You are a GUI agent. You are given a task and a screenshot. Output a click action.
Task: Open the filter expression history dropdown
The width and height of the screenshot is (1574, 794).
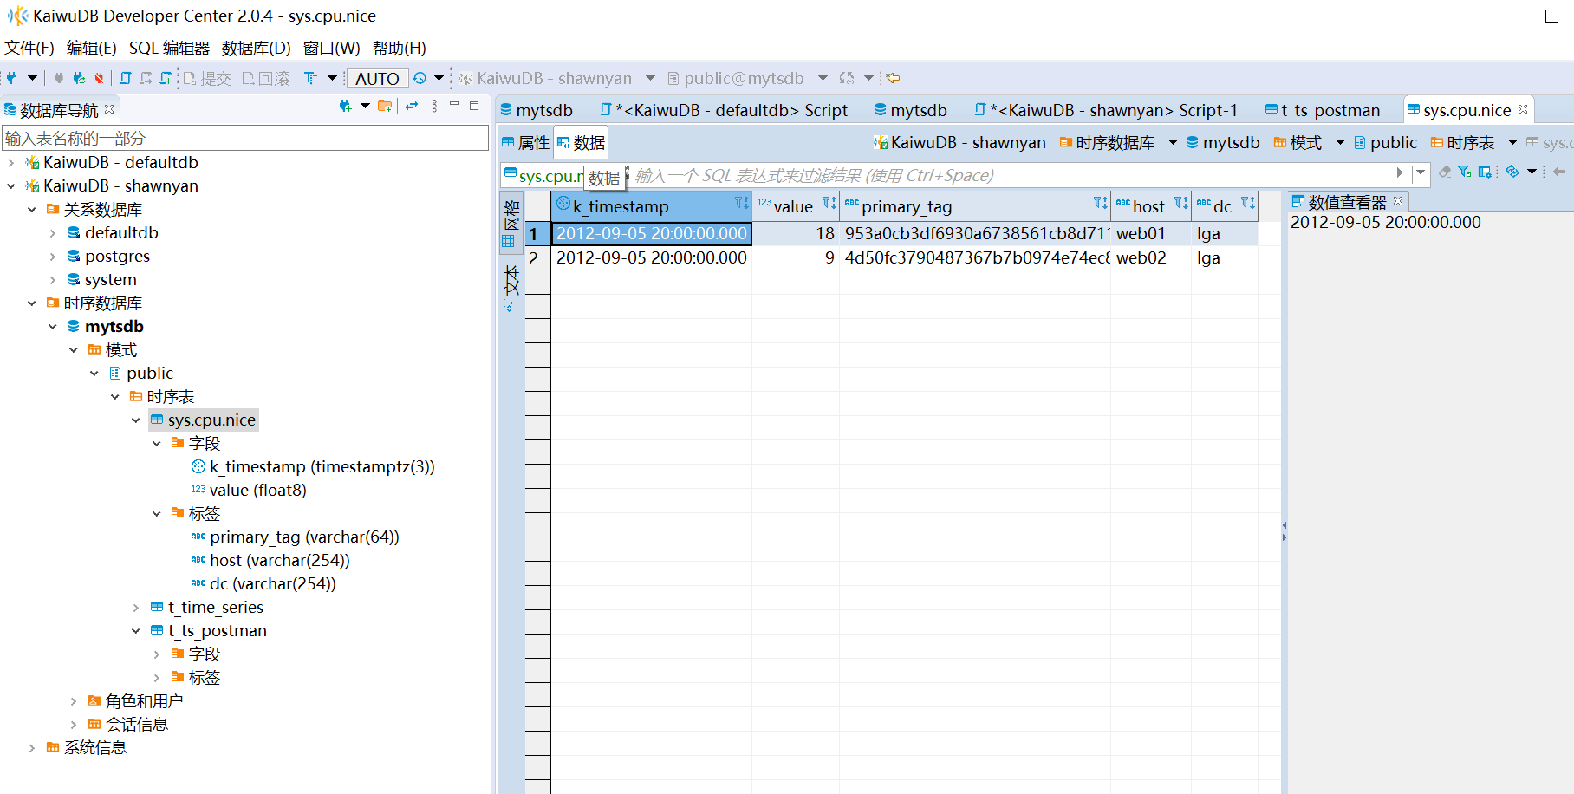click(1421, 172)
